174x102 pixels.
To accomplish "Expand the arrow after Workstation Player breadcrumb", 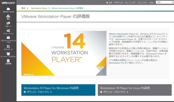I will [49, 8].
